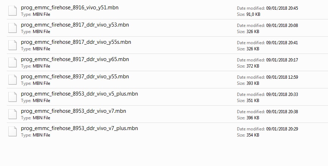Click the icon next to the 8937_ddr_vivo_y55 file

pyautogui.click(x=13, y=80)
